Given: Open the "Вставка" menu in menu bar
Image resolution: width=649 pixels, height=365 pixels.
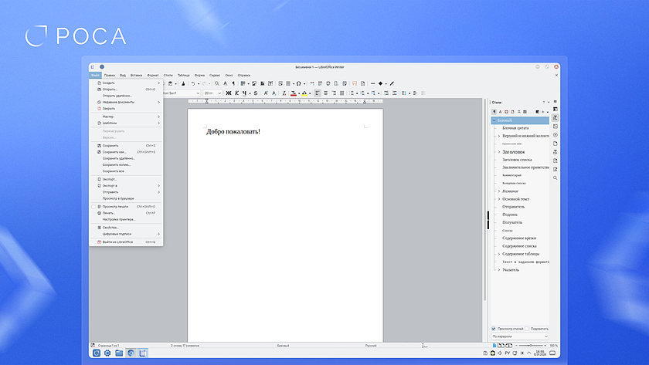Looking at the screenshot, I should 137,75.
